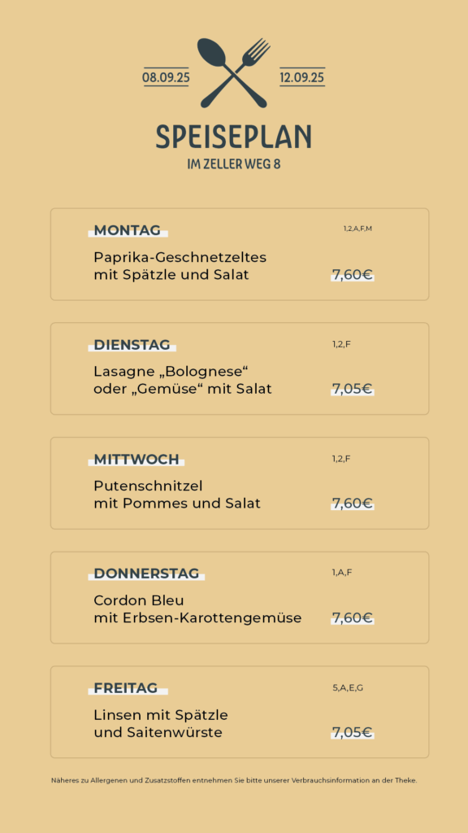Click Friday's allergen codes 5,A,E,G

click(x=348, y=688)
